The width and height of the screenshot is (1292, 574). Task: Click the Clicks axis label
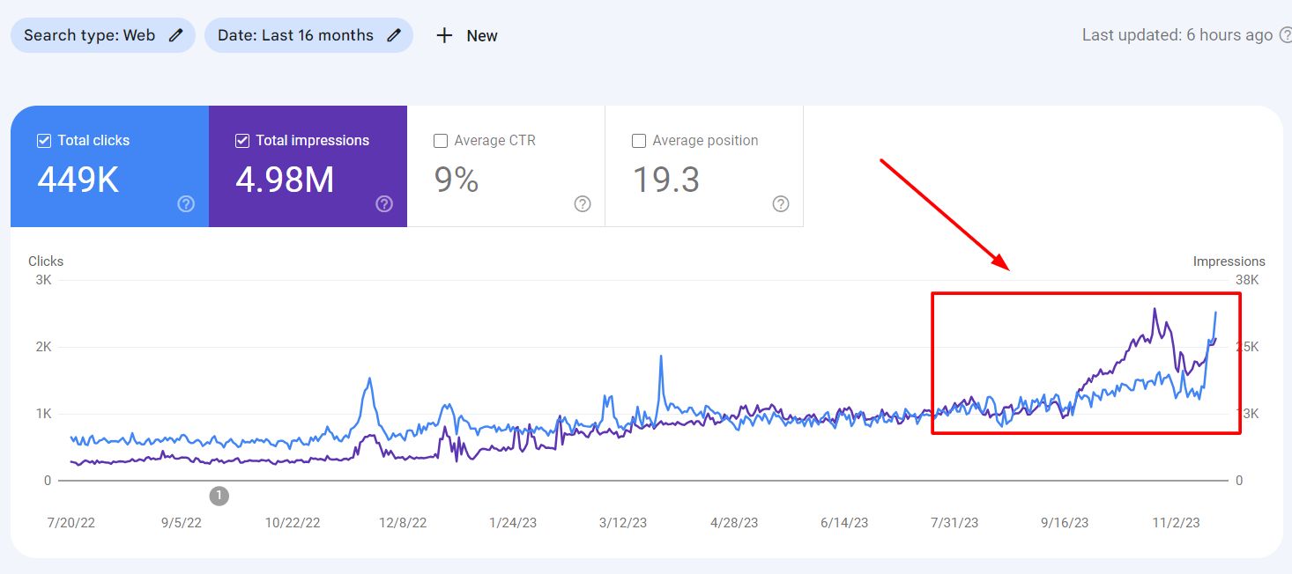[x=46, y=261]
